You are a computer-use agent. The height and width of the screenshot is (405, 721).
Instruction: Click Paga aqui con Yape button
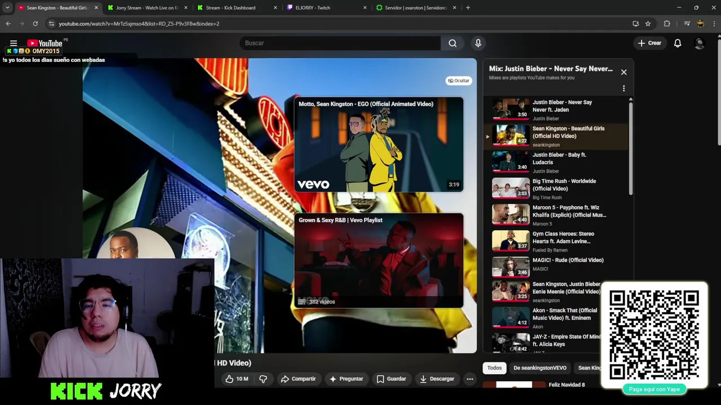654,389
